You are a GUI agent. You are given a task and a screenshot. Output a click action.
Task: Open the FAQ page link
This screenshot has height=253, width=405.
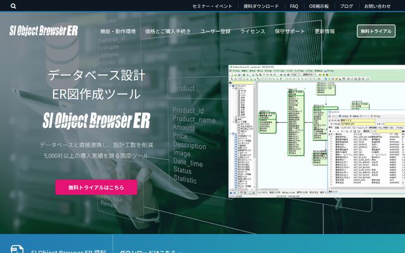point(294,6)
